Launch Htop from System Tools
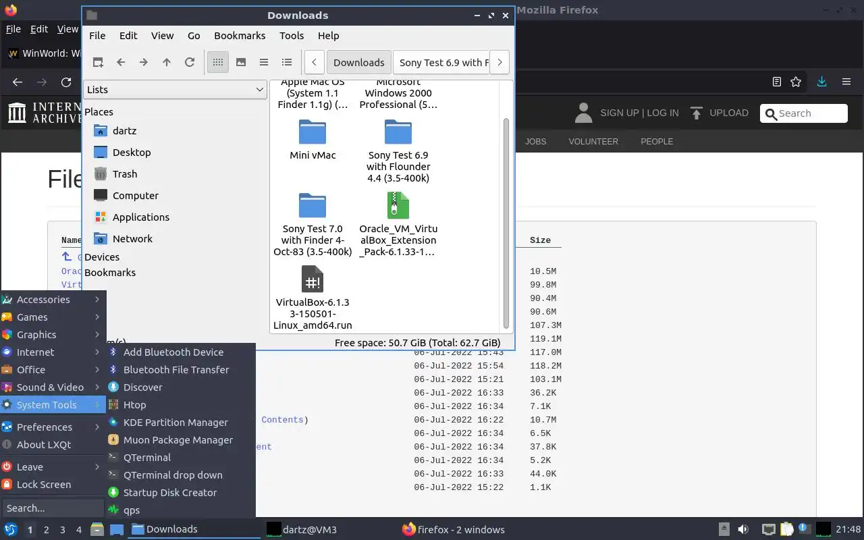This screenshot has width=864, height=540. coord(180,404)
